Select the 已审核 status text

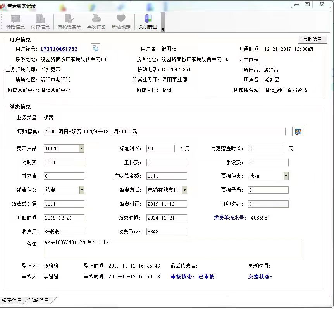[x=207, y=276]
